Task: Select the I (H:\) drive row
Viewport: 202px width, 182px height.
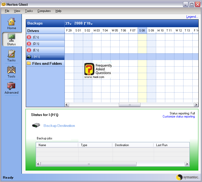Action: [x=45, y=57]
